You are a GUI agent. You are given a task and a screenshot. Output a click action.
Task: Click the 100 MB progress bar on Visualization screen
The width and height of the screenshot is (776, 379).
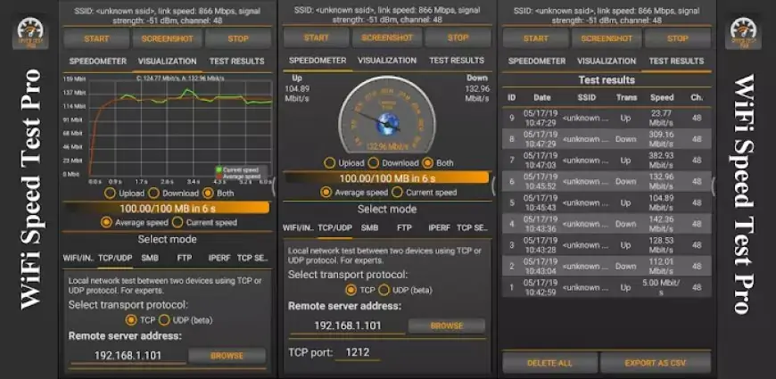(167, 208)
